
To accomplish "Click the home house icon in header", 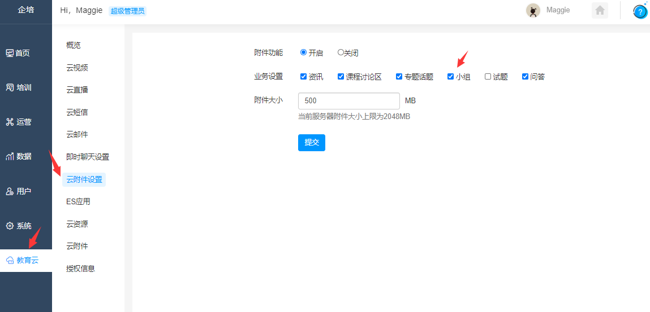I will [600, 10].
